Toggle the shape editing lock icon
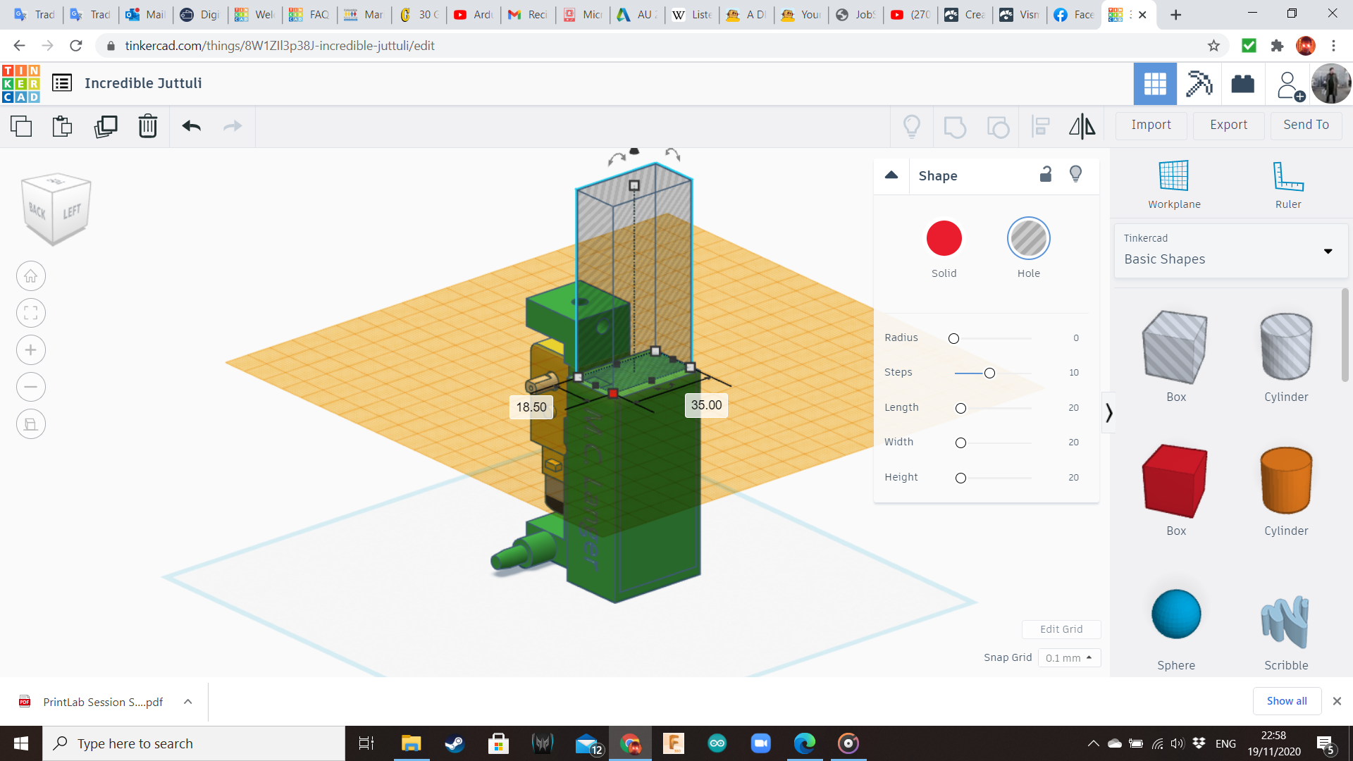The image size is (1353, 761). (1046, 175)
